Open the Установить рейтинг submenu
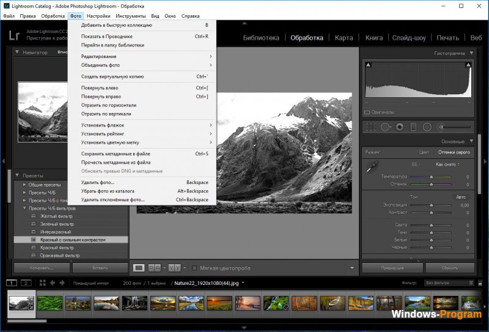This screenshot has width=489, height=332. 142,133
